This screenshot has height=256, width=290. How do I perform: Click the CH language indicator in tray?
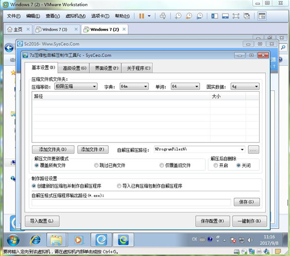(x=194, y=240)
